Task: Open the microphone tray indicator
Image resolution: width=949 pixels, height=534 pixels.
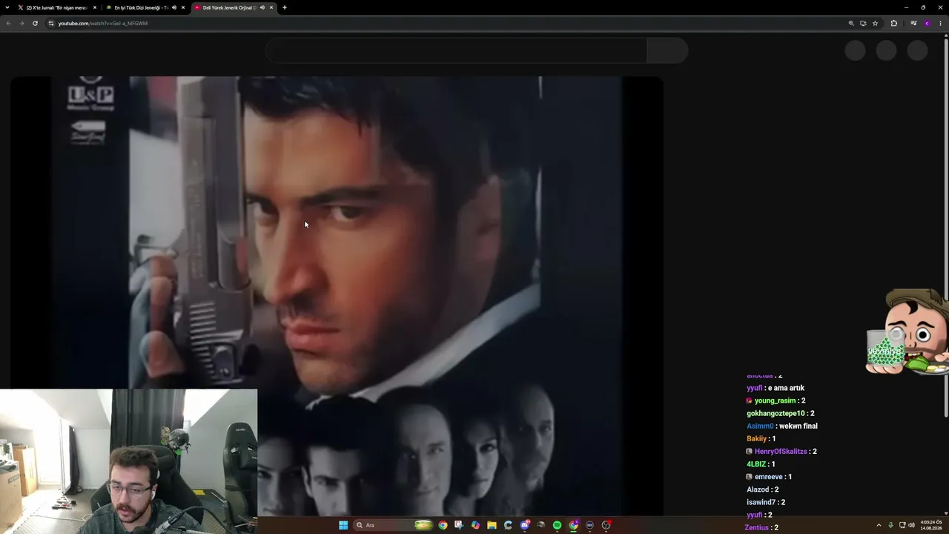Action: 890,525
